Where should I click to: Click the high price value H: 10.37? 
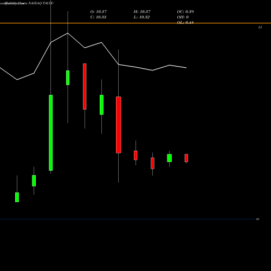pos(142,12)
